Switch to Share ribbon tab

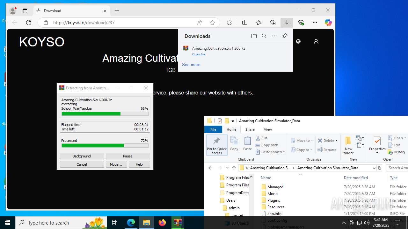coord(250,129)
